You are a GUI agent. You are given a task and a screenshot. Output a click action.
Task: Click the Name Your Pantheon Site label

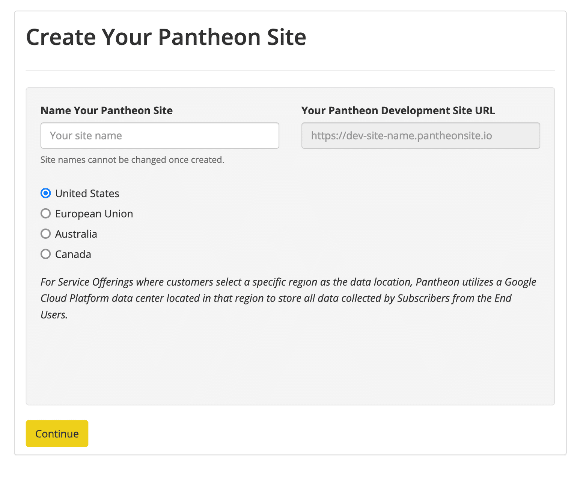106,110
